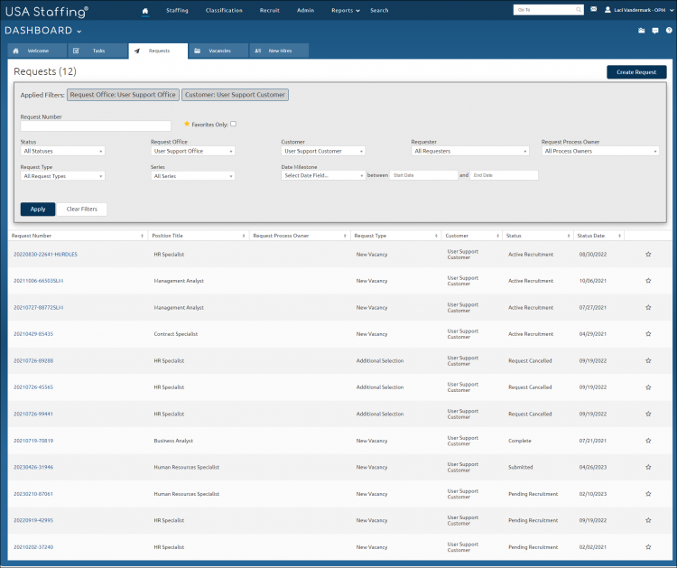This screenshot has height=568, width=677.
Task: Open the Requester dropdown showing All Requesters
Action: pos(470,151)
